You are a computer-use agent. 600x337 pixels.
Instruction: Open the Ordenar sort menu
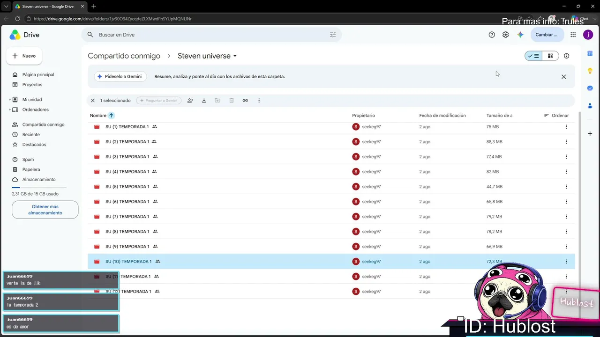pos(556,116)
